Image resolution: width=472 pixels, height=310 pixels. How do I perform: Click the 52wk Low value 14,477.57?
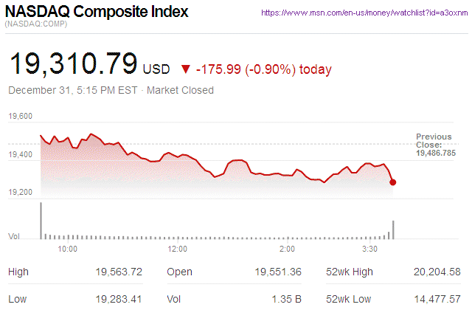pyautogui.click(x=437, y=297)
